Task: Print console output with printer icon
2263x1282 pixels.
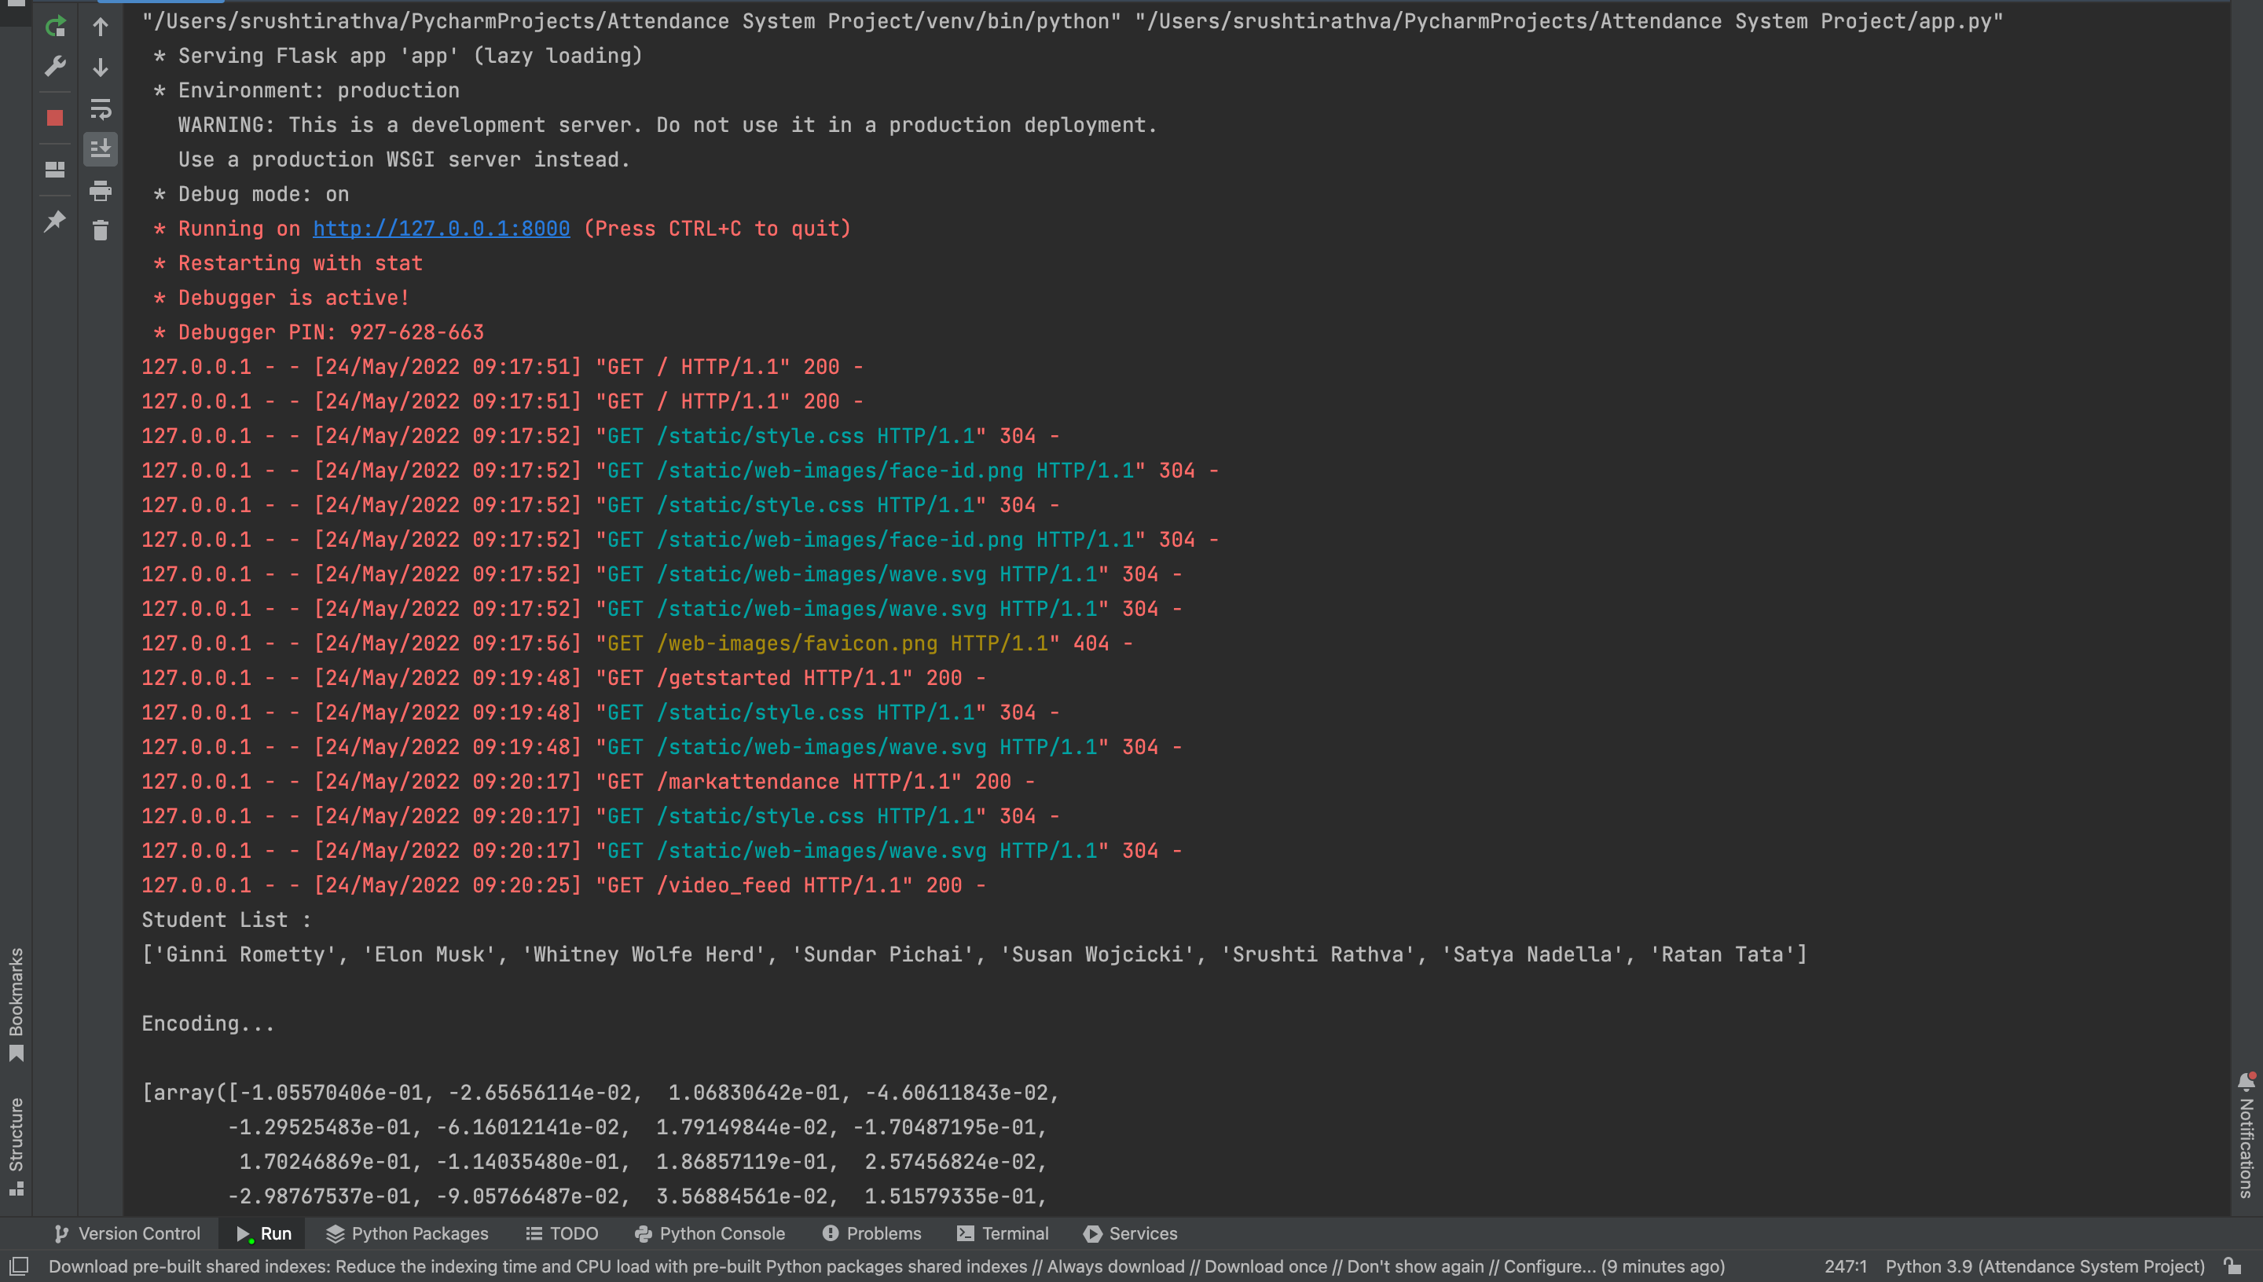Action: [x=101, y=190]
